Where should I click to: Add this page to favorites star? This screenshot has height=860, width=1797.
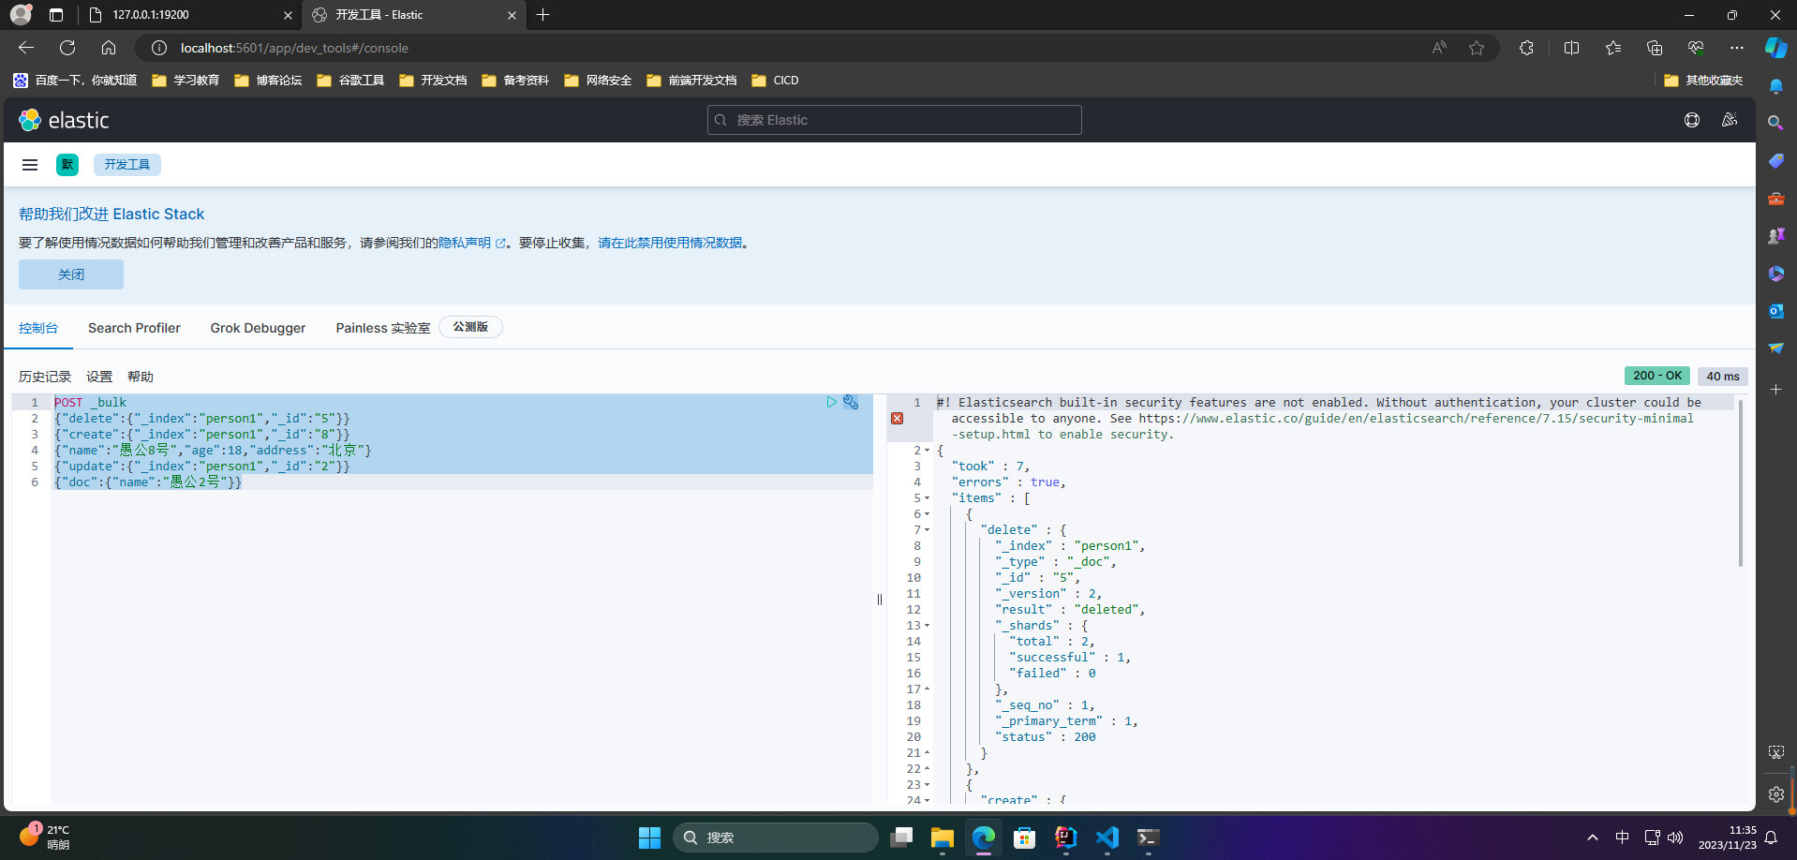click(1477, 48)
